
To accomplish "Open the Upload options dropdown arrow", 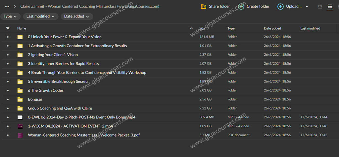I will pos(307,7).
